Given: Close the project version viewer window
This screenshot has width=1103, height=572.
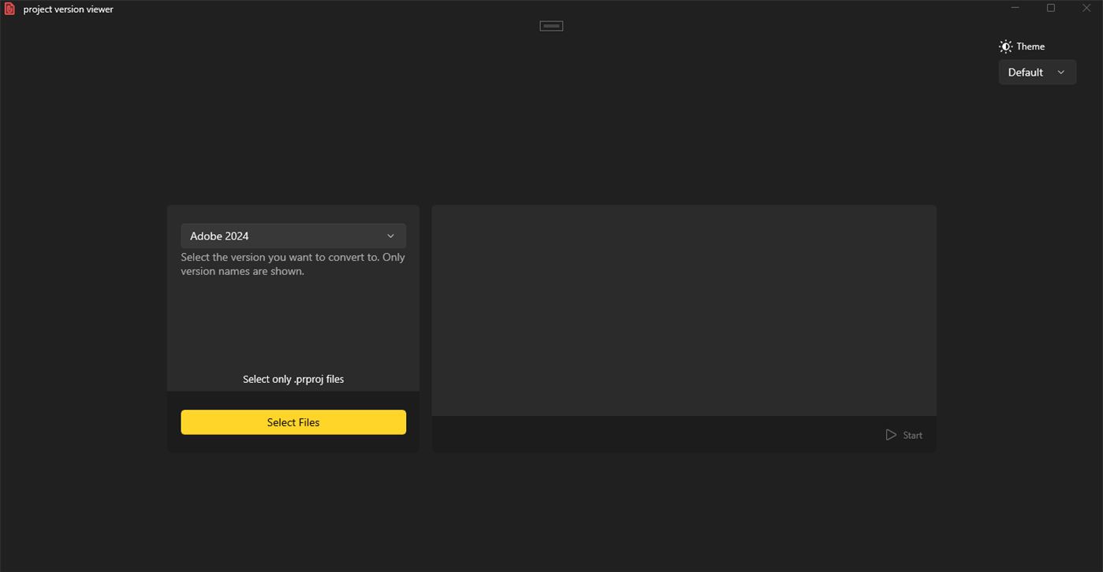Looking at the screenshot, I should [x=1086, y=8].
